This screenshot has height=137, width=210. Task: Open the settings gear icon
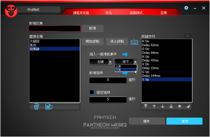[186, 8]
